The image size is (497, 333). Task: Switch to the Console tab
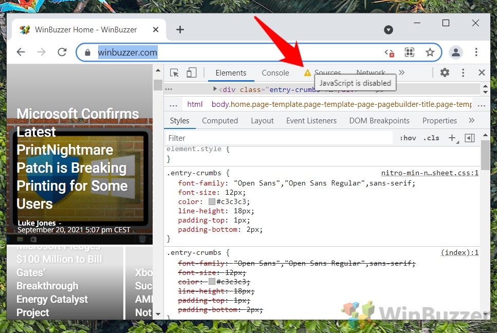click(x=275, y=72)
